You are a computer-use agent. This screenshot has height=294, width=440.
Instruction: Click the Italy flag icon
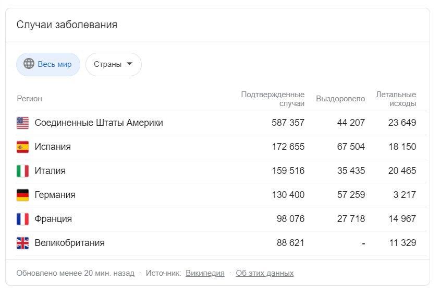(x=23, y=171)
